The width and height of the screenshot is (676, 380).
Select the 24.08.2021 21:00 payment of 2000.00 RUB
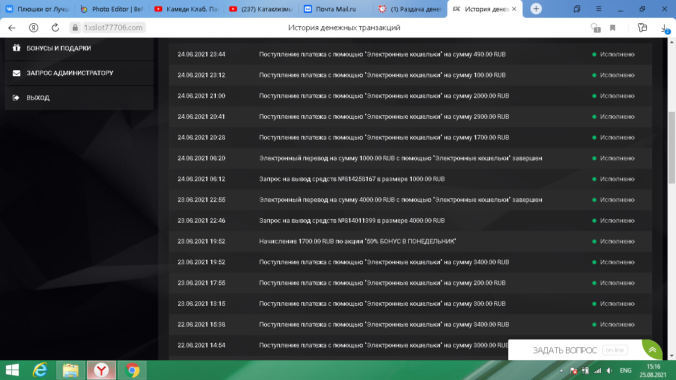pos(410,96)
